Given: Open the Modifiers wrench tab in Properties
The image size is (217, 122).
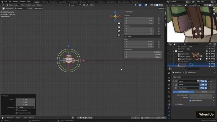Looking at the screenshot, I should click(x=169, y=105).
